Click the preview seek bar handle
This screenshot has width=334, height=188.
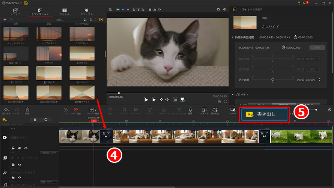tap(119, 93)
